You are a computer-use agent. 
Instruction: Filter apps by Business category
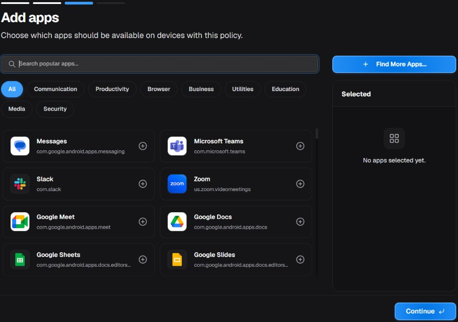click(x=201, y=89)
